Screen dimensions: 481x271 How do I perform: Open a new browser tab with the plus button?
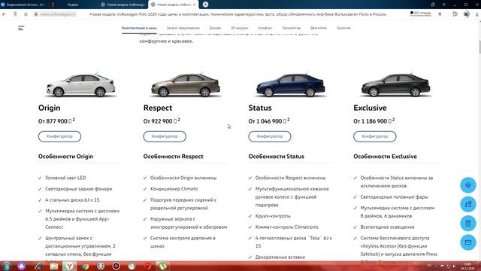[205, 5]
